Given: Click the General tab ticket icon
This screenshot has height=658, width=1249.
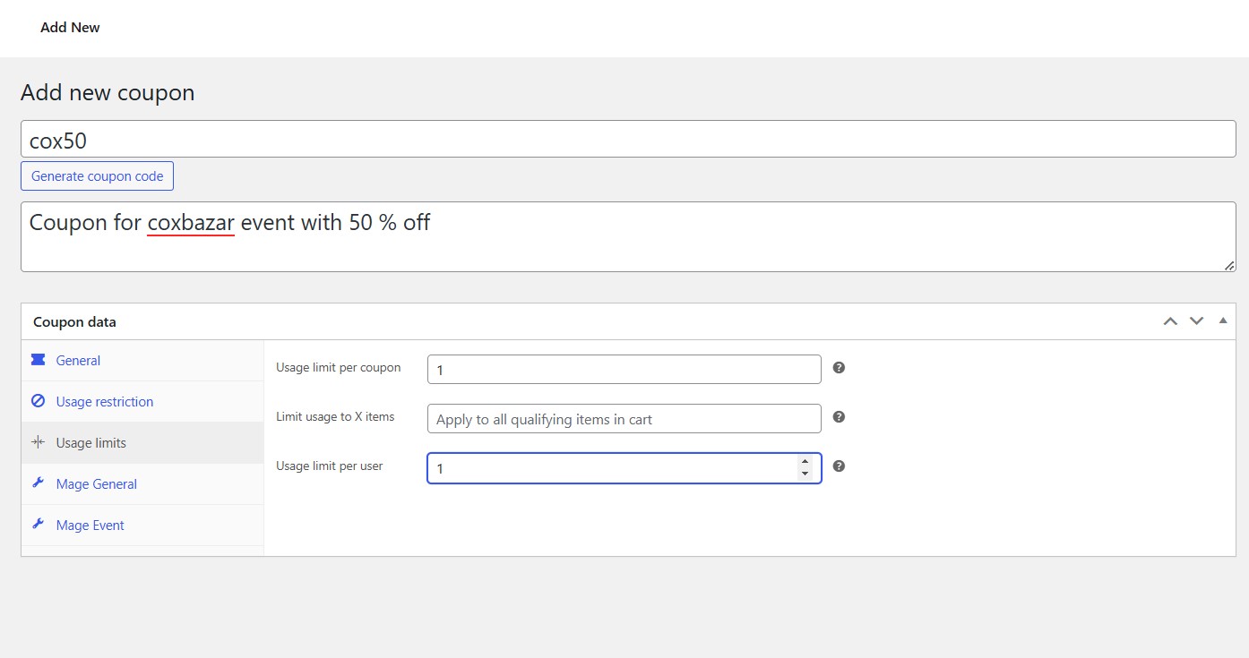Looking at the screenshot, I should point(38,360).
